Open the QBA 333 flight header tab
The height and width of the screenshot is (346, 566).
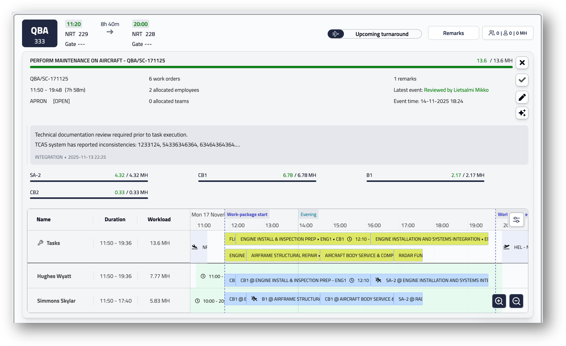click(40, 33)
